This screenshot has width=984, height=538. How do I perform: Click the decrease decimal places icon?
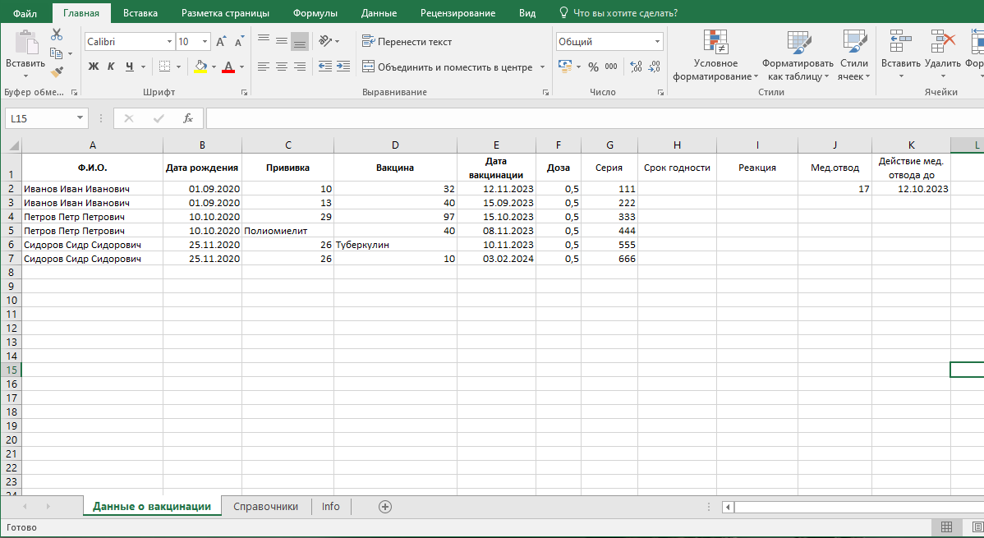(654, 67)
